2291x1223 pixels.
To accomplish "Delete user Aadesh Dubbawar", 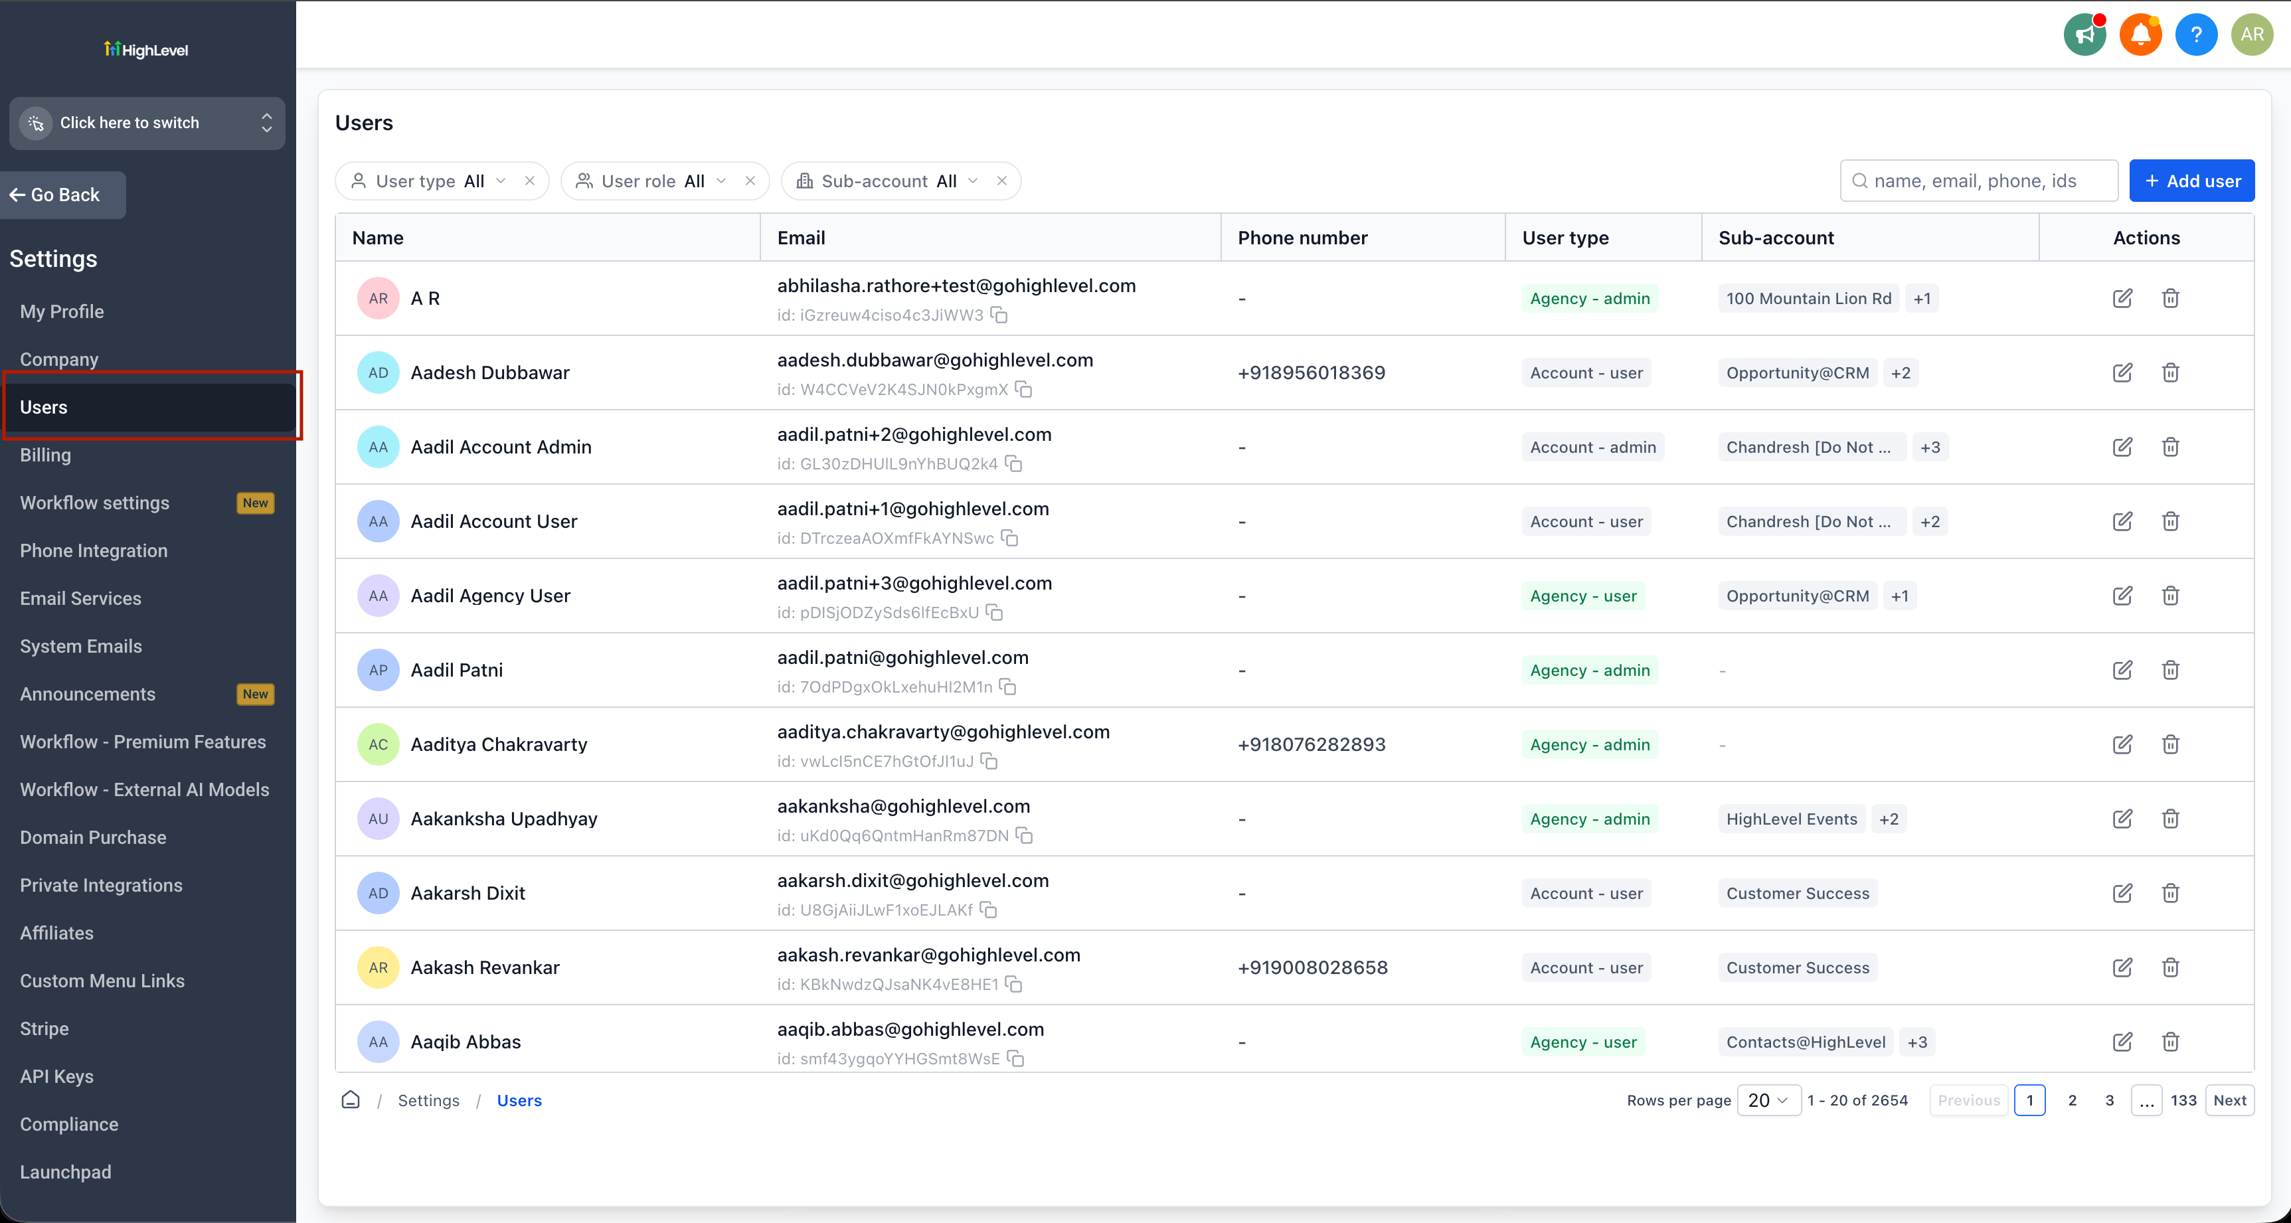I will [x=2170, y=372].
